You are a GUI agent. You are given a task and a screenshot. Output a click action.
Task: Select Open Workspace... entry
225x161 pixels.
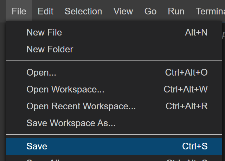[114, 89]
